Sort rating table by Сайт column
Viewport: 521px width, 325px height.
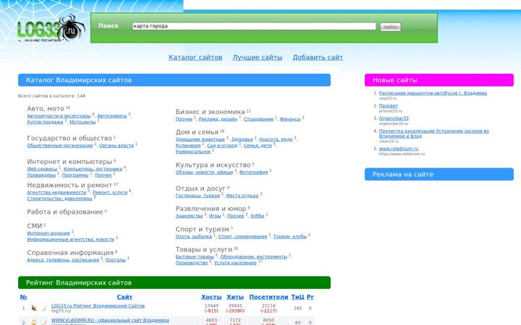(124, 297)
